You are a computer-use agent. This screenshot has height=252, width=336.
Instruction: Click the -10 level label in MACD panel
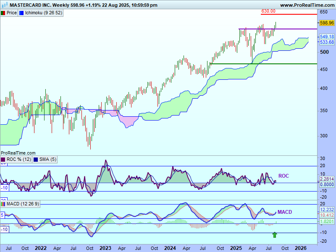pyautogui.click(x=4, y=229)
